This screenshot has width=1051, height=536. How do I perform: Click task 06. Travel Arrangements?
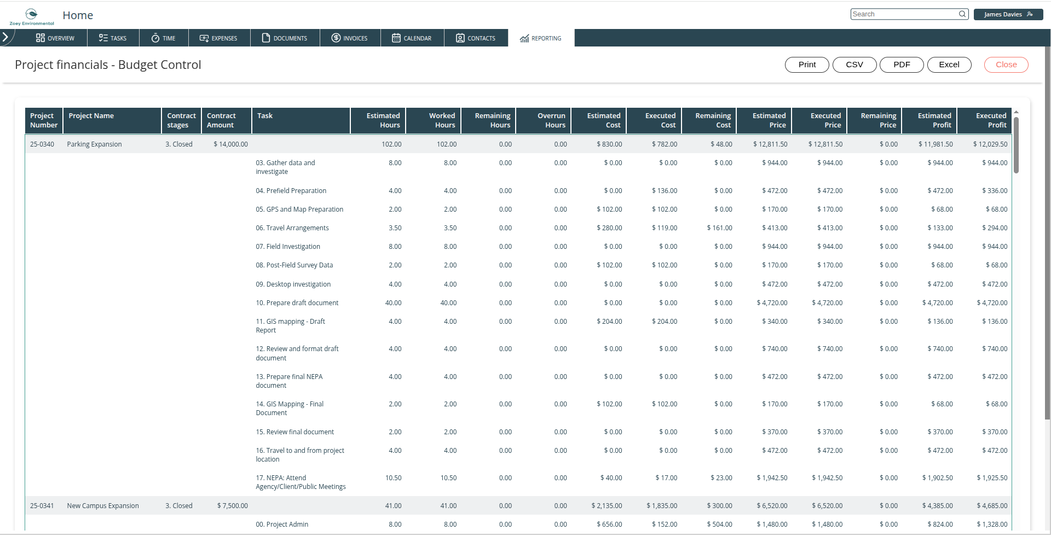(x=292, y=228)
